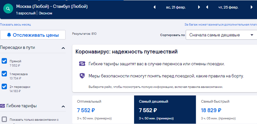
Task: Click the safety measures shield icon
Action: coord(82,76)
